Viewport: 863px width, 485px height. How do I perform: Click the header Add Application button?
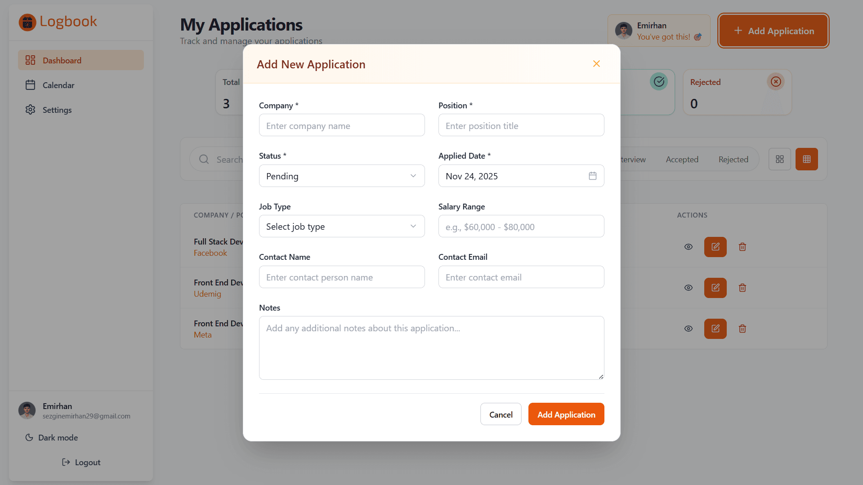[774, 31]
